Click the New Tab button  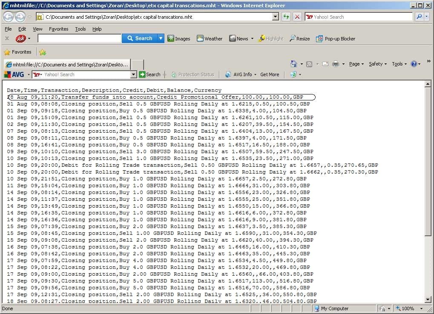point(137,64)
